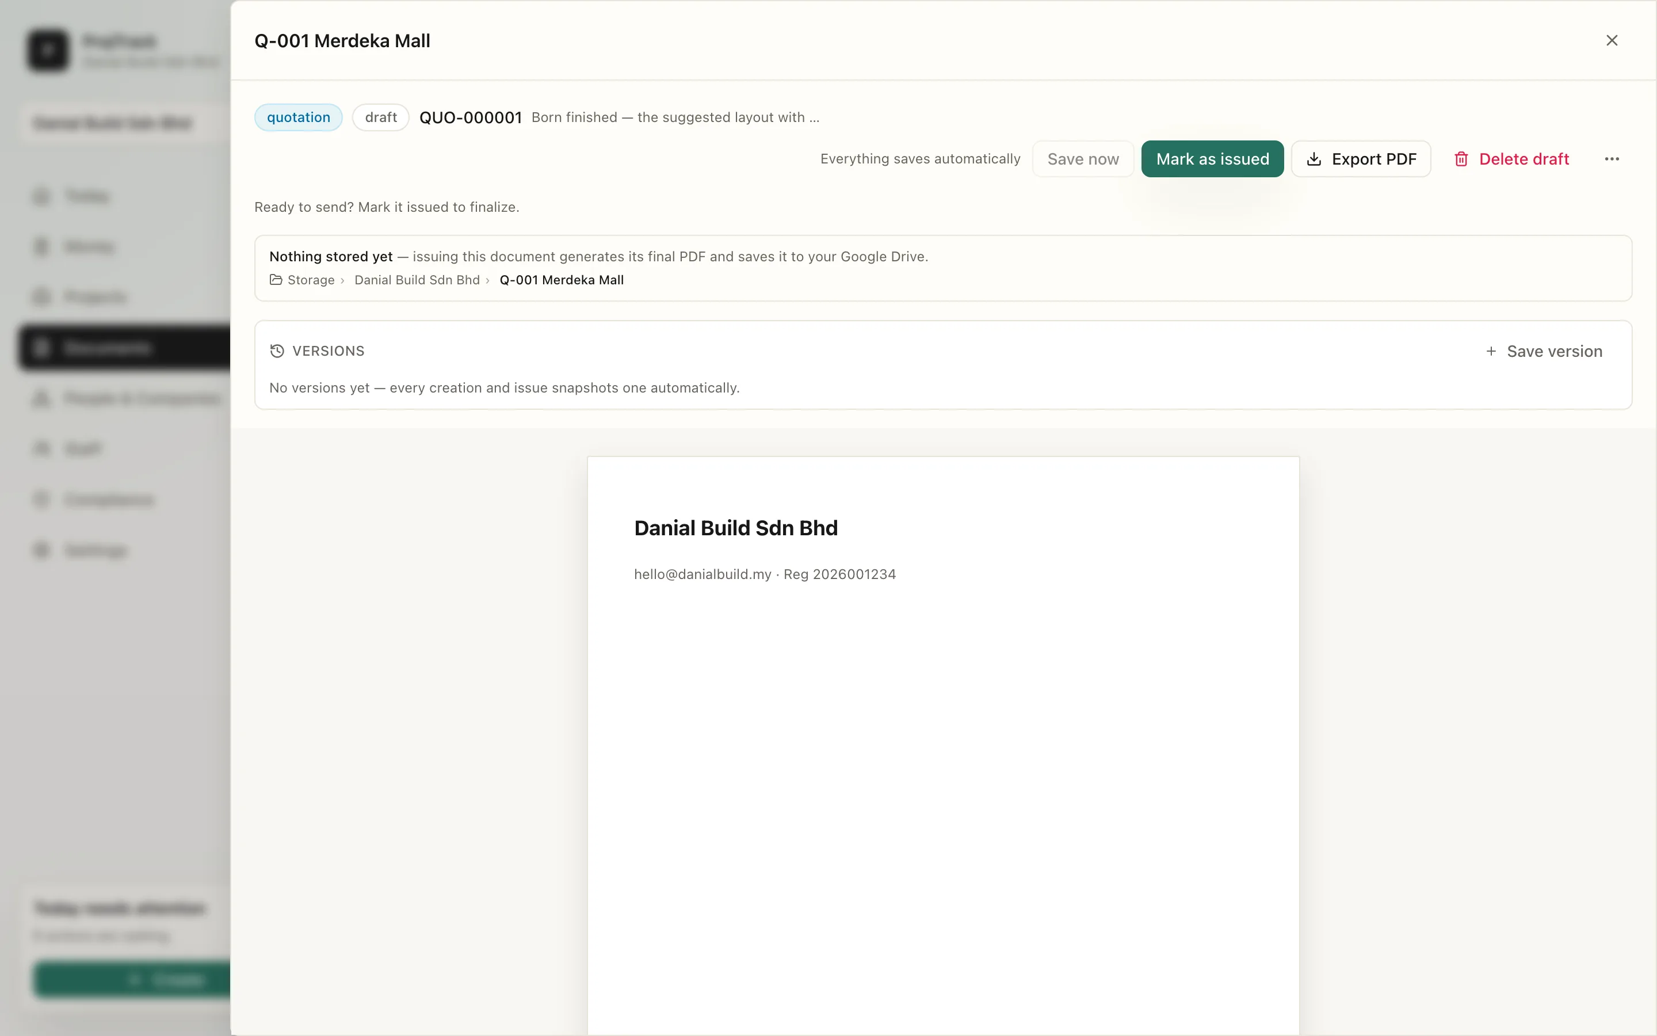Click the Save now button
This screenshot has height=1036, width=1657.
pos(1083,159)
